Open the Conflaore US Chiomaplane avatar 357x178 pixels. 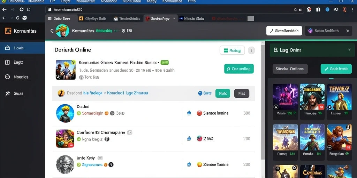click(x=65, y=138)
